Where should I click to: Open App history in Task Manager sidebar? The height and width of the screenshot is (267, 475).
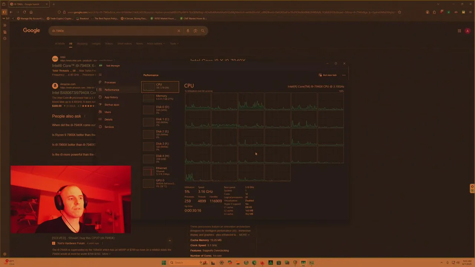pos(111,97)
